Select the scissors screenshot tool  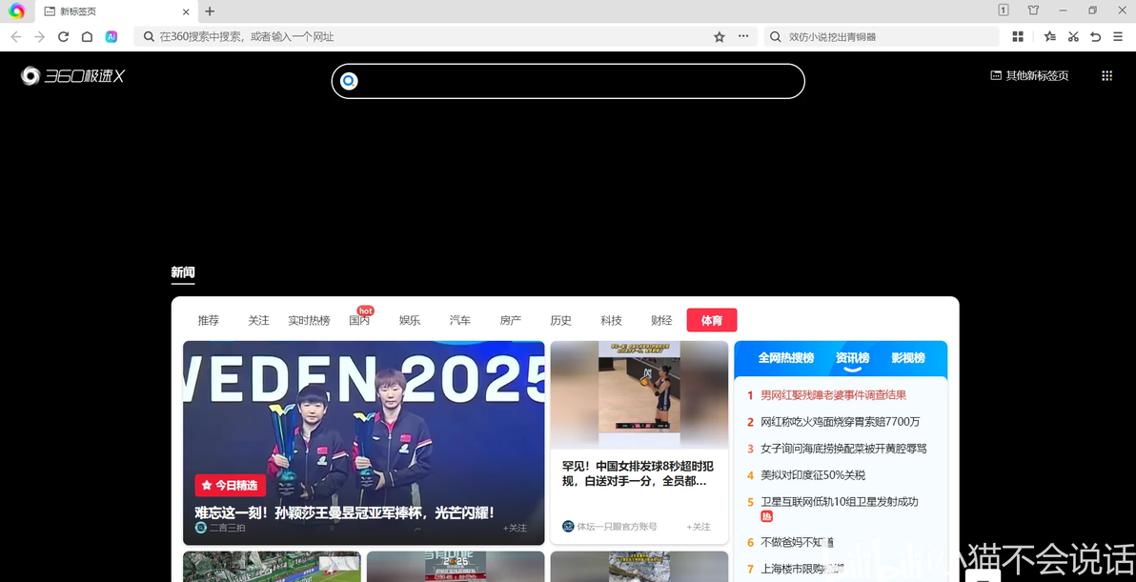coord(1073,37)
